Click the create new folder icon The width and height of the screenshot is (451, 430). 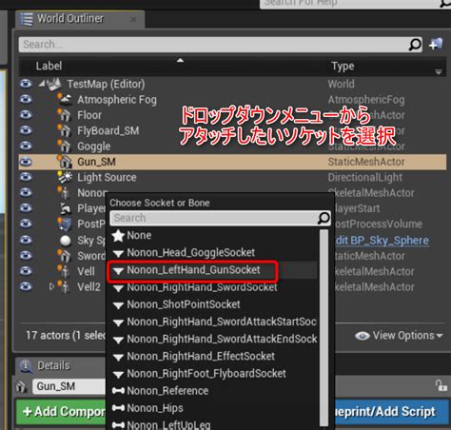click(436, 45)
